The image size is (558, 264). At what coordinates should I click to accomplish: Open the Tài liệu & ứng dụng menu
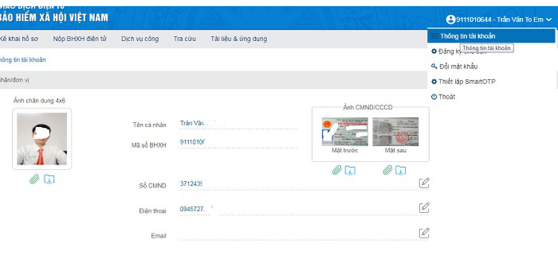[239, 39]
